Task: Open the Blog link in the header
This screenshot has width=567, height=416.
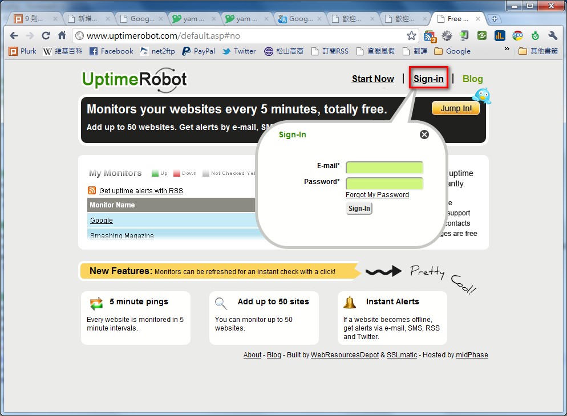Action: [473, 79]
